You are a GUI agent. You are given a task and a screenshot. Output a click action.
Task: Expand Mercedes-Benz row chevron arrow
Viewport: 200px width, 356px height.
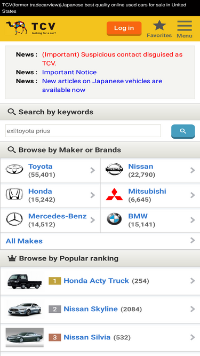92,220
